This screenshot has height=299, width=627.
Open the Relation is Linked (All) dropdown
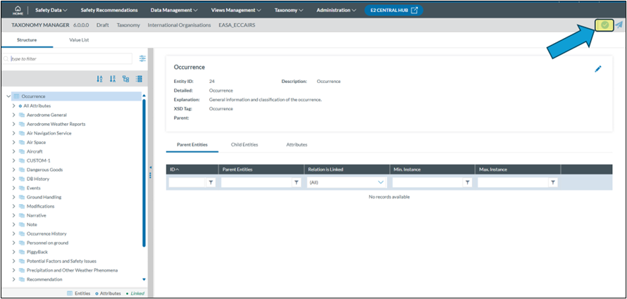[347, 182]
